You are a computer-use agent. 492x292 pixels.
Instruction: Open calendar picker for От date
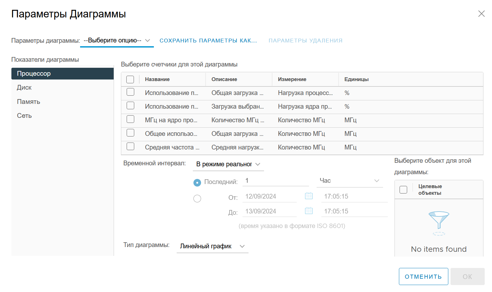(x=309, y=196)
